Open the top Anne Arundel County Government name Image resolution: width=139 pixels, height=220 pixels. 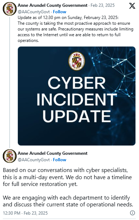(x=53, y=5)
